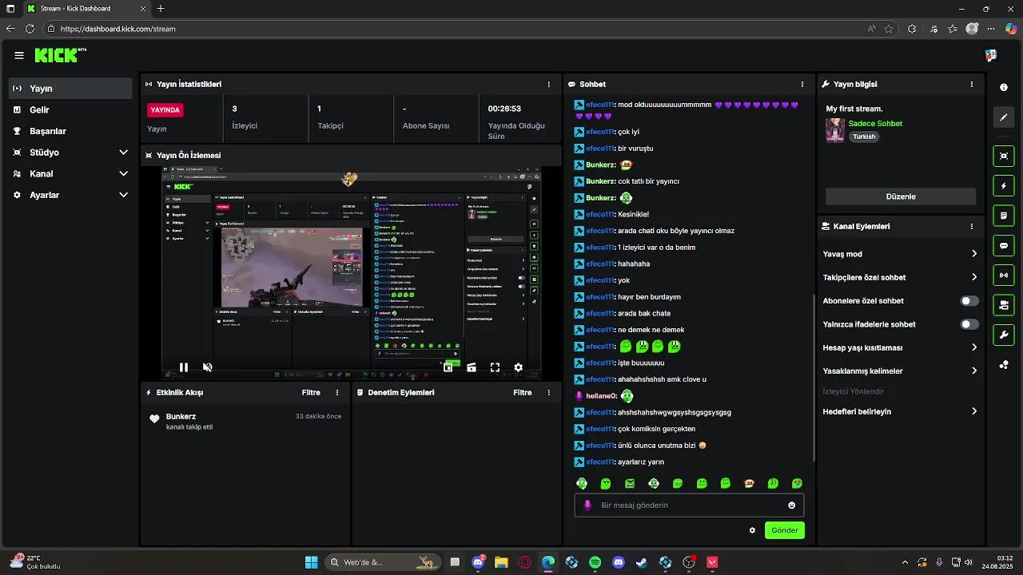Click the stream preview capture icon in sidebar
Viewport: 1023px width, 575px height.
point(1004,156)
